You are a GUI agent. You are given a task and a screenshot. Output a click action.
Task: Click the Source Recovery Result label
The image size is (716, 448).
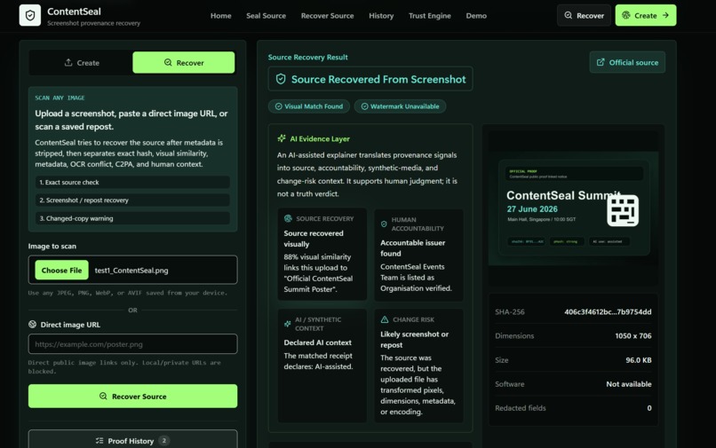coord(307,57)
